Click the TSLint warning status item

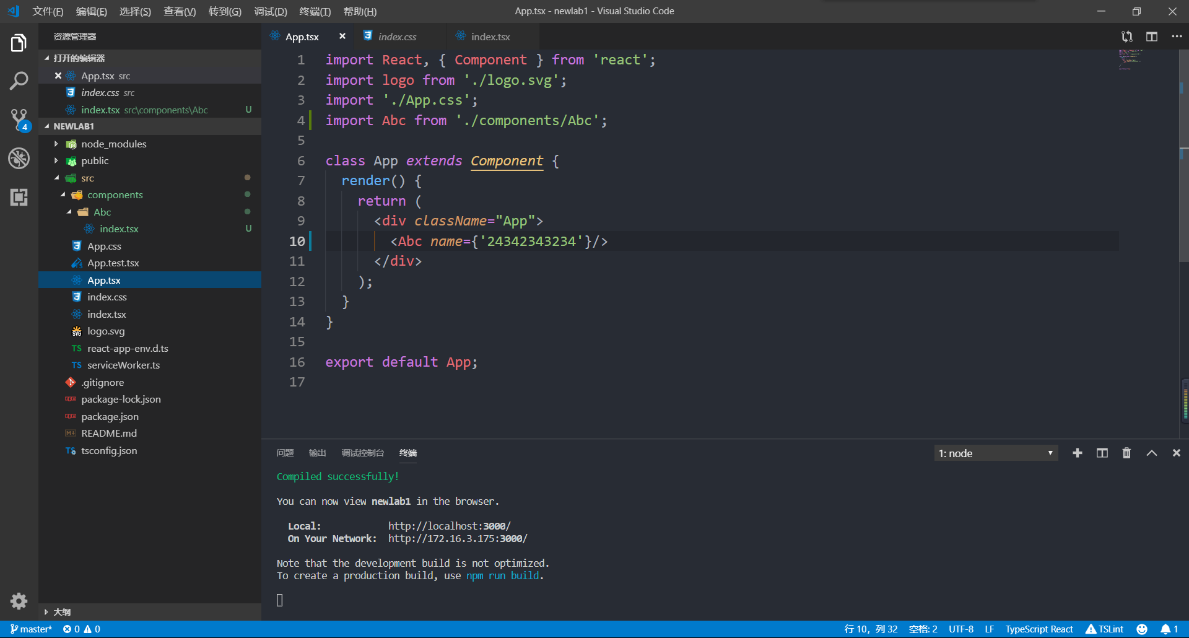click(1104, 629)
